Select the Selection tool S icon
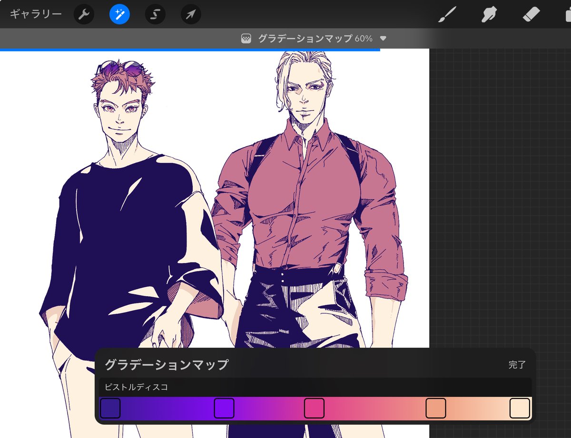The image size is (571, 438). point(155,14)
